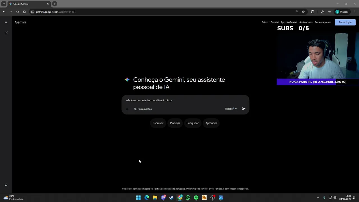View site information icon in address bar

click(x=32, y=12)
